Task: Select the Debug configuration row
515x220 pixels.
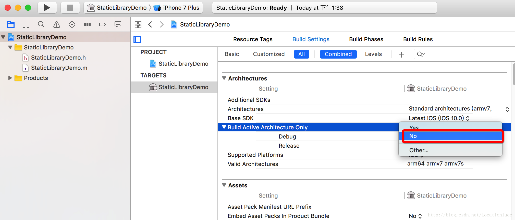Action: click(287, 136)
